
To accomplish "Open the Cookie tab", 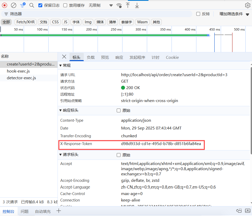I will click(172, 57).
